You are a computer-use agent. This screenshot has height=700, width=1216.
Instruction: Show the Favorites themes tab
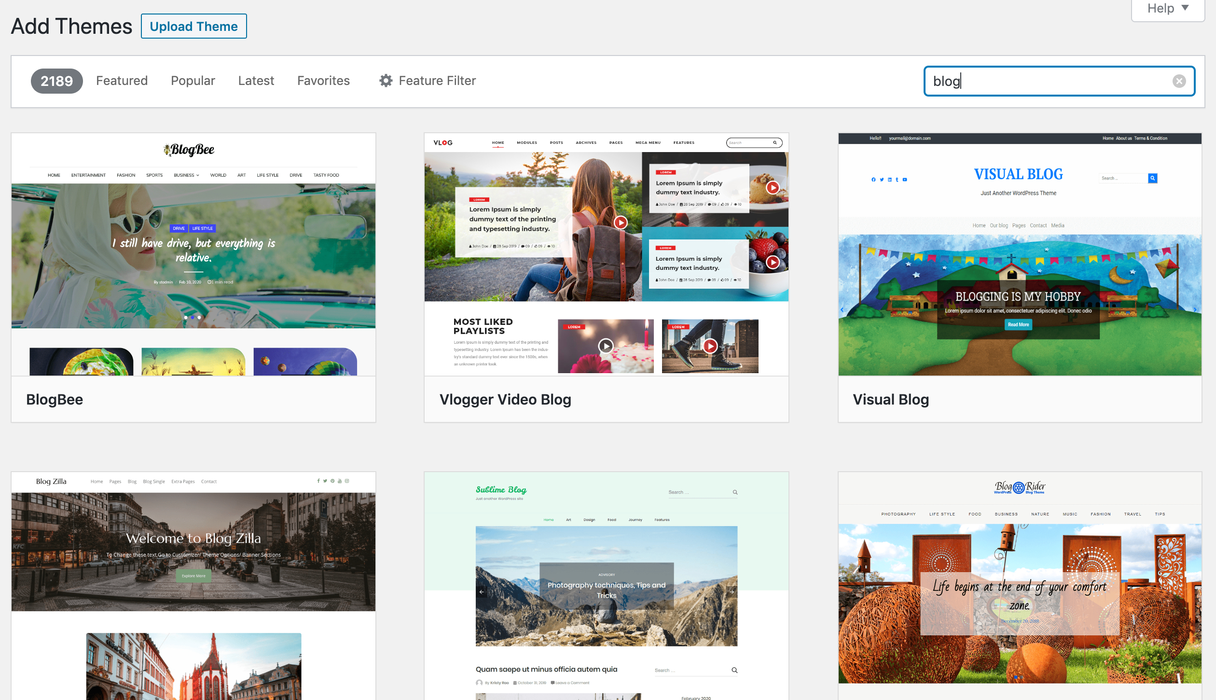pos(323,81)
